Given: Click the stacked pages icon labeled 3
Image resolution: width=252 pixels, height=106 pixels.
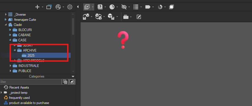Looking at the screenshot, I should pyautogui.click(x=100, y=7).
